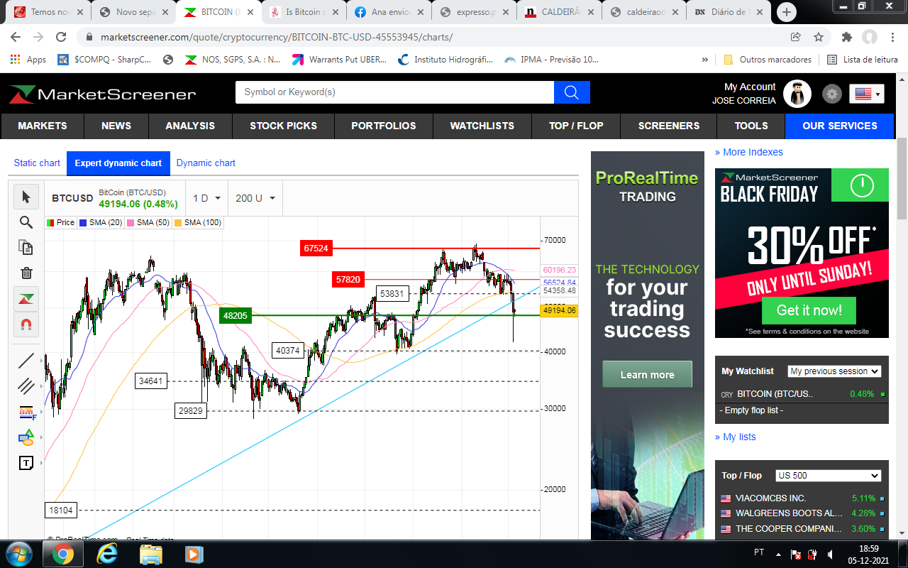Click the SMA (100) orange legend swatch
Viewport: 908px width, 568px height.
pyautogui.click(x=178, y=223)
